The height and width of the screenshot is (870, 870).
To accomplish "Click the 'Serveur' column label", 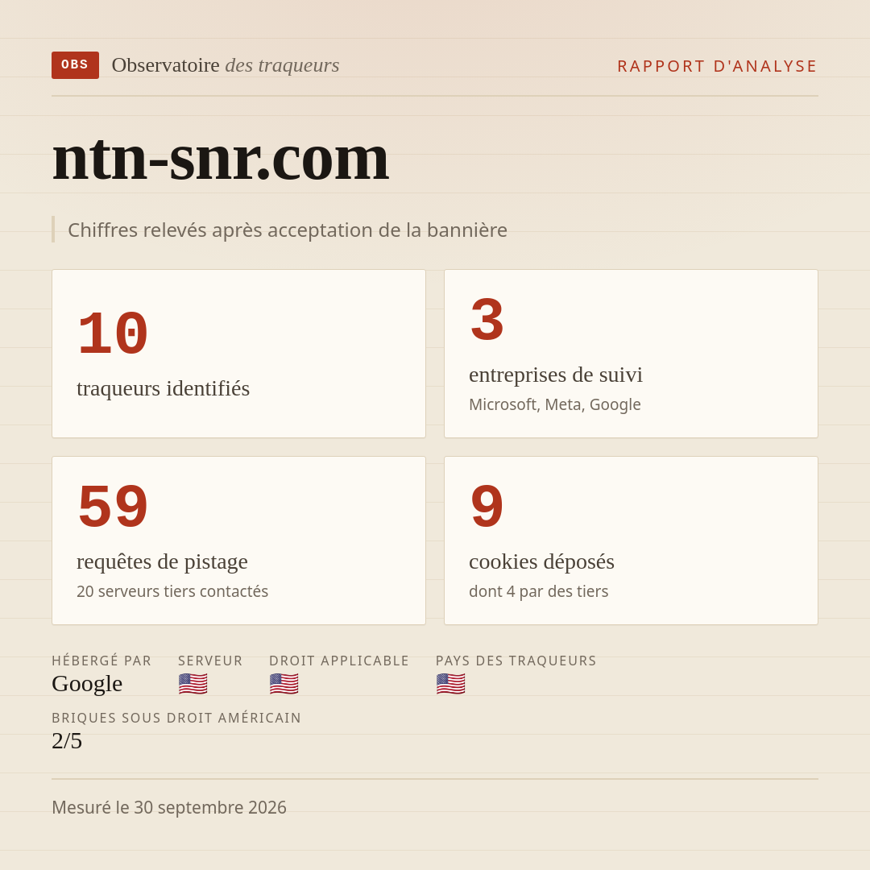I will click(x=210, y=661).
